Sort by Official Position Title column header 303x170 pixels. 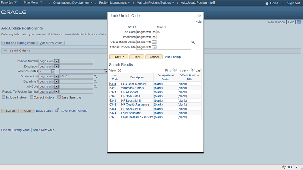click(189, 77)
